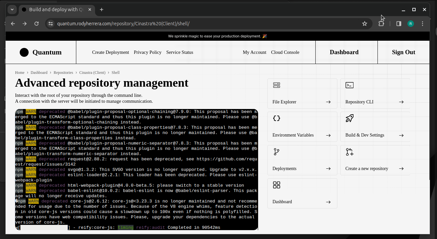
Task: Click the Repository CLI terminal icon
Action: (x=350, y=85)
